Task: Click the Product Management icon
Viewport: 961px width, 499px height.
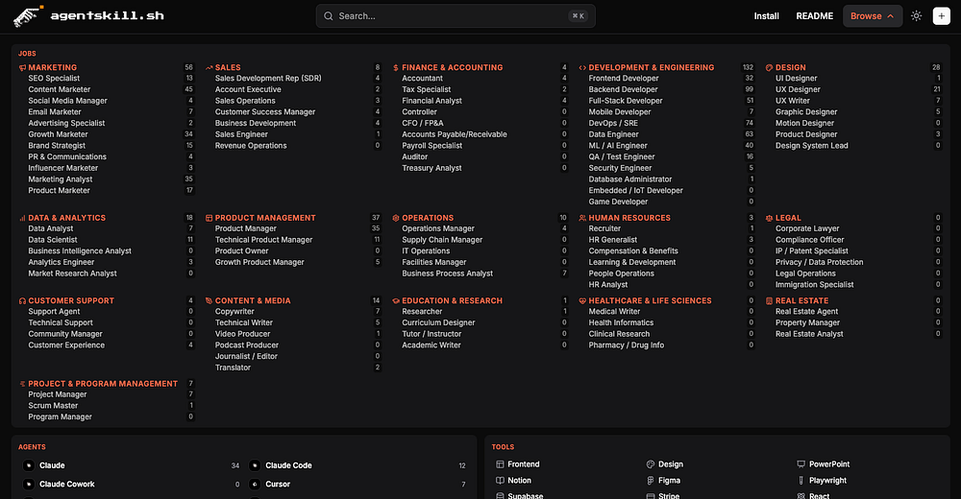Action: coord(209,218)
